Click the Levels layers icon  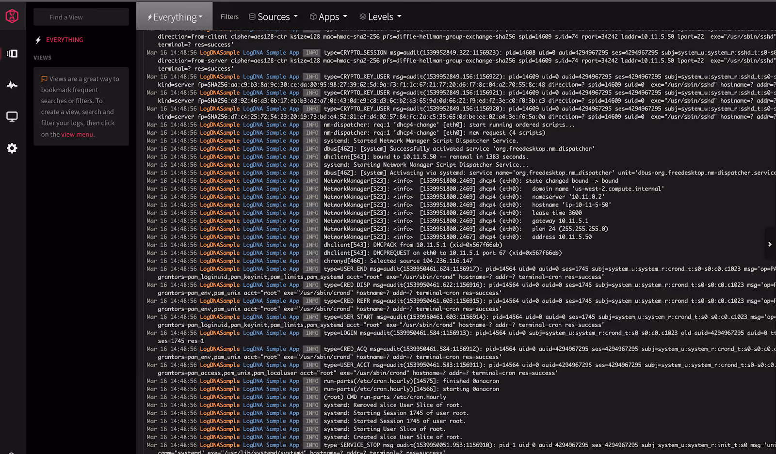(x=363, y=16)
